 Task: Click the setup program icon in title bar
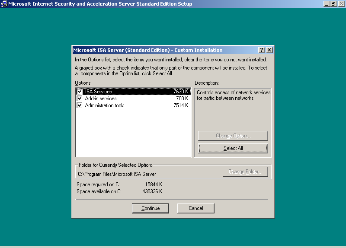4,4
